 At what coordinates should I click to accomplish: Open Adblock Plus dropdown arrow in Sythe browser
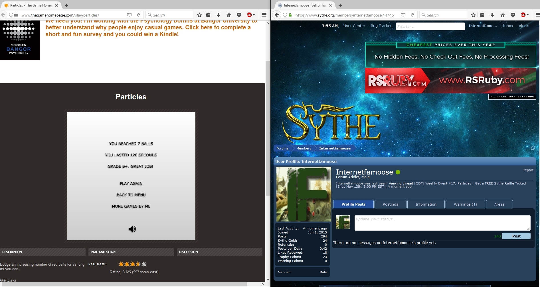pos(527,15)
